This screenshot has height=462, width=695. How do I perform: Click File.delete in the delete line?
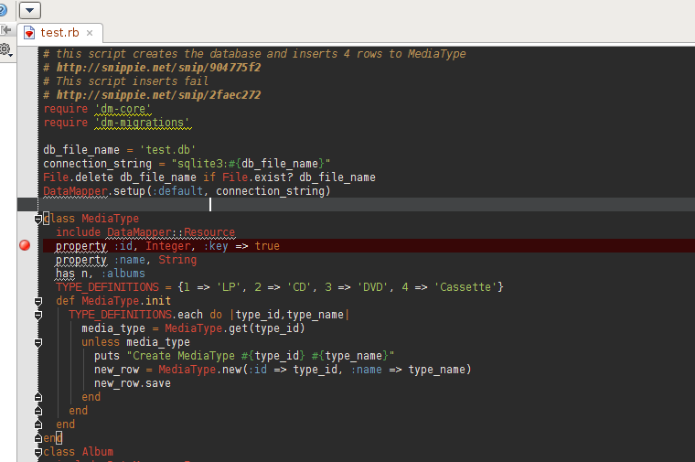(x=78, y=177)
